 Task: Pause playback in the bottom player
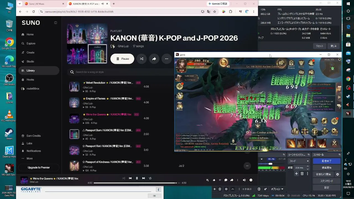(137, 178)
